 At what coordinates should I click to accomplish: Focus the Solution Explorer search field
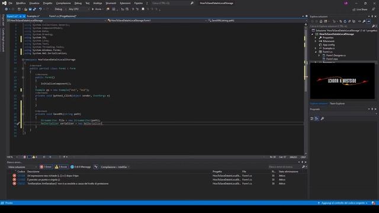[x=341, y=26]
